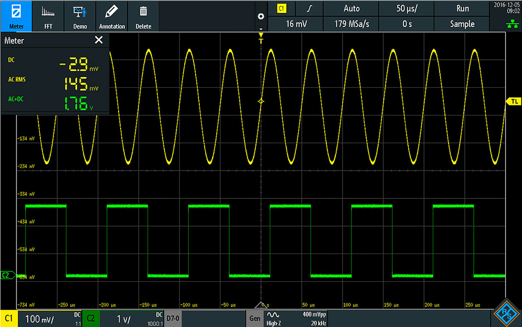Close the Meter panel
The height and width of the screenshot is (327, 522).
(99, 40)
